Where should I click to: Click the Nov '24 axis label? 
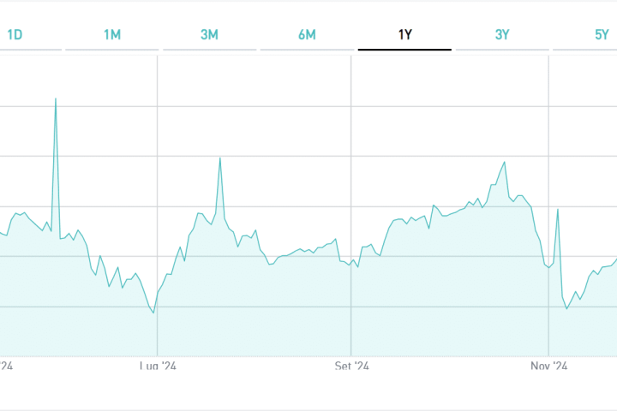tap(549, 366)
